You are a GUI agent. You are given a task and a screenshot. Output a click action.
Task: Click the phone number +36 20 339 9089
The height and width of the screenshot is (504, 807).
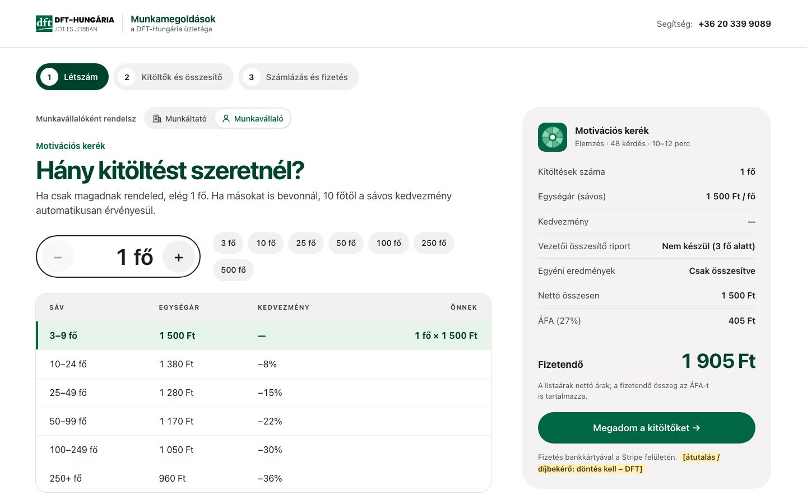735,24
